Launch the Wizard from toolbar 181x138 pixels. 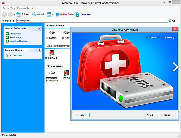coord(38,14)
